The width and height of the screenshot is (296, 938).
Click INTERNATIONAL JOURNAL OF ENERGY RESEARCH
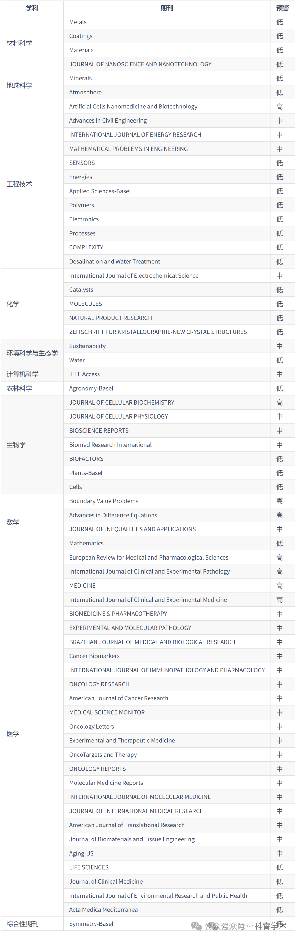(x=135, y=135)
